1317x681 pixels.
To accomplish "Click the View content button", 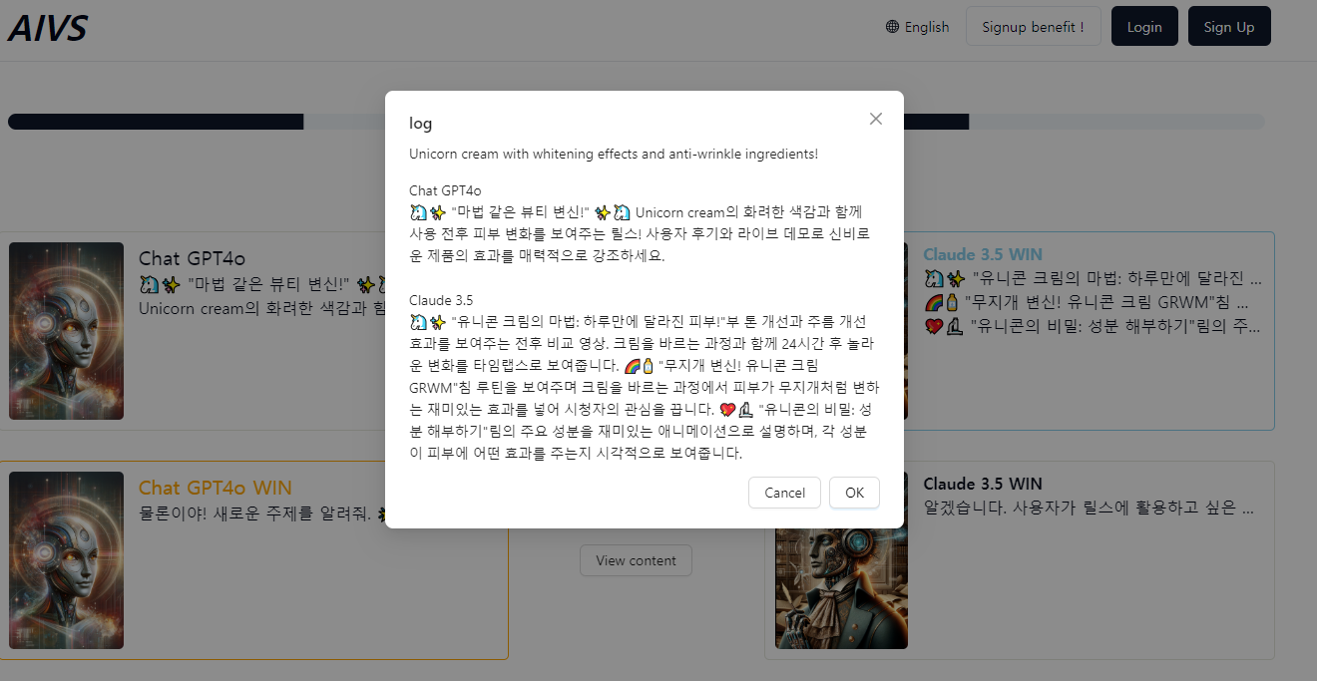I will pos(637,560).
